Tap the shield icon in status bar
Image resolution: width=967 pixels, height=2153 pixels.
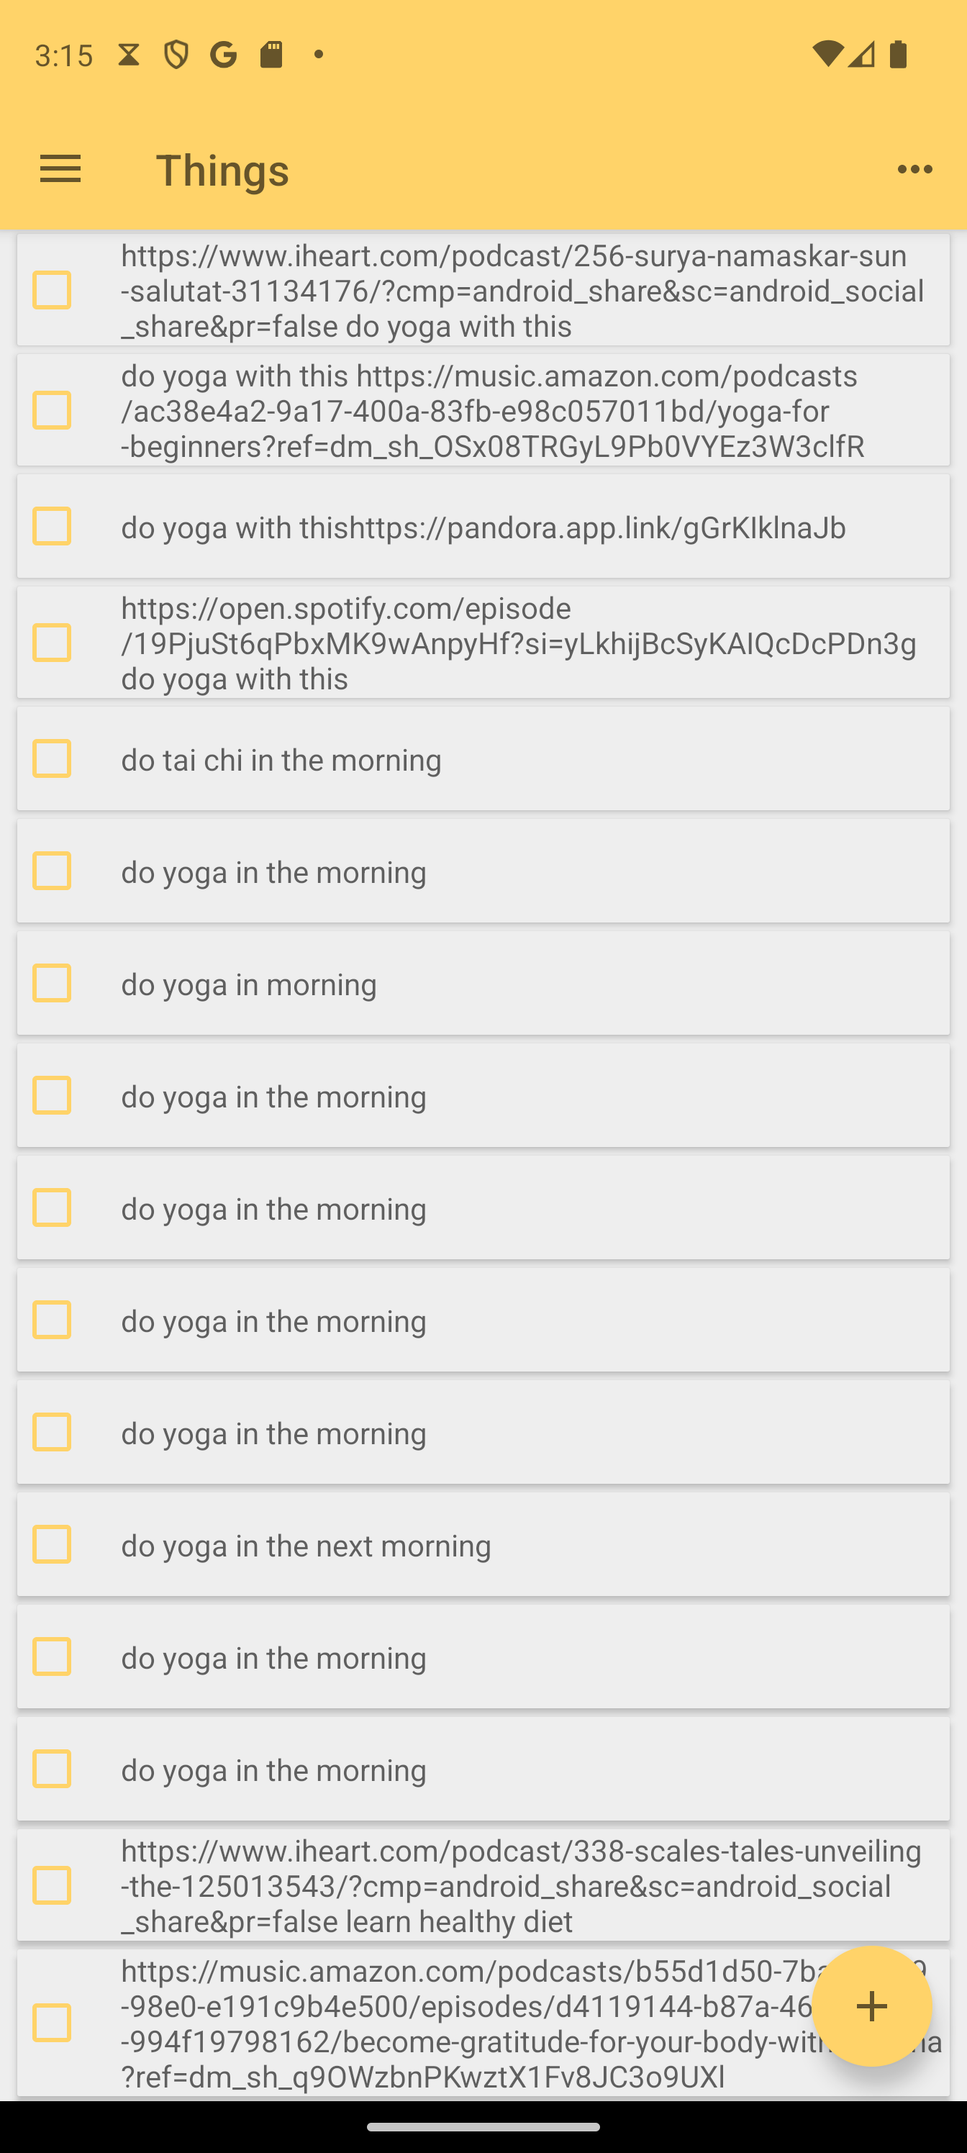(176, 55)
